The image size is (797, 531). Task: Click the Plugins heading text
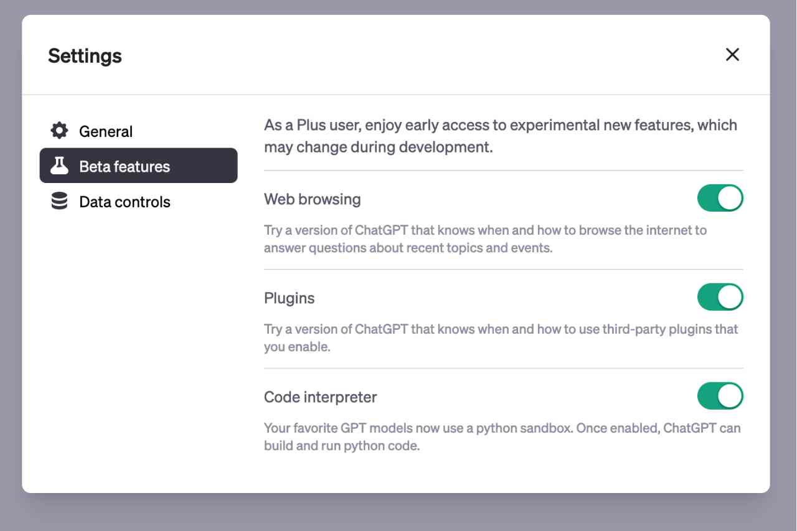click(x=289, y=298)
